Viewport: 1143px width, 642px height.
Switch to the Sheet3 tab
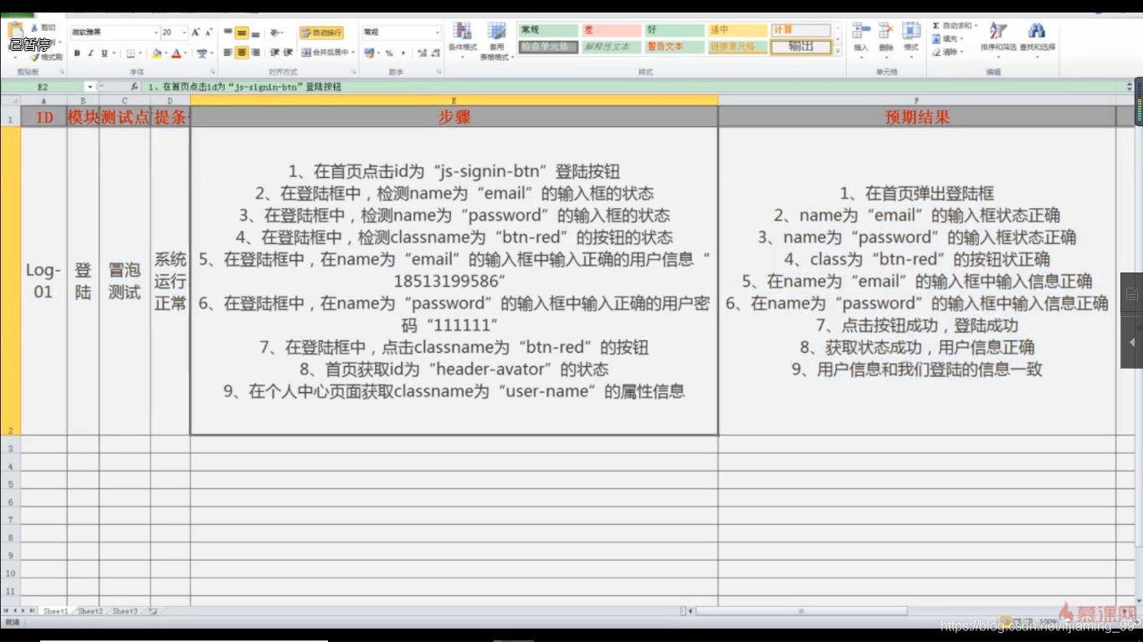[125, 611]
